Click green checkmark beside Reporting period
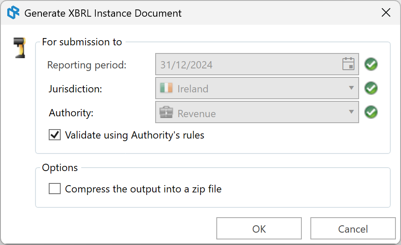This screenshot has width=401, height=245. point(371,65)
